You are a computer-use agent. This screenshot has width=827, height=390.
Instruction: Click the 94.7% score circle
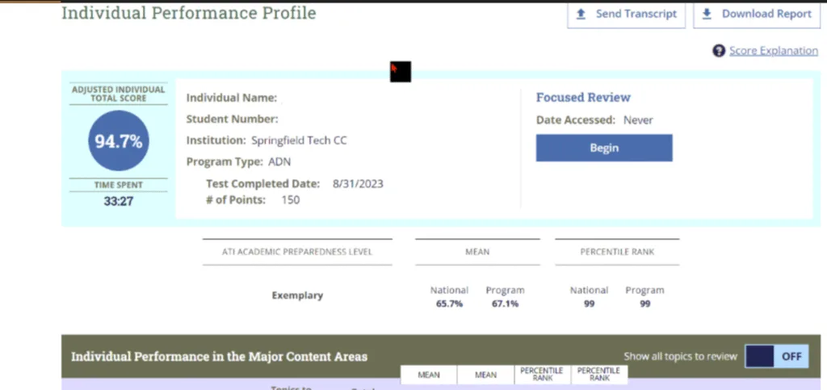(119, 141)
